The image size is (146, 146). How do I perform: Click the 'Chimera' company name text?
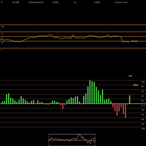[119, 2]
